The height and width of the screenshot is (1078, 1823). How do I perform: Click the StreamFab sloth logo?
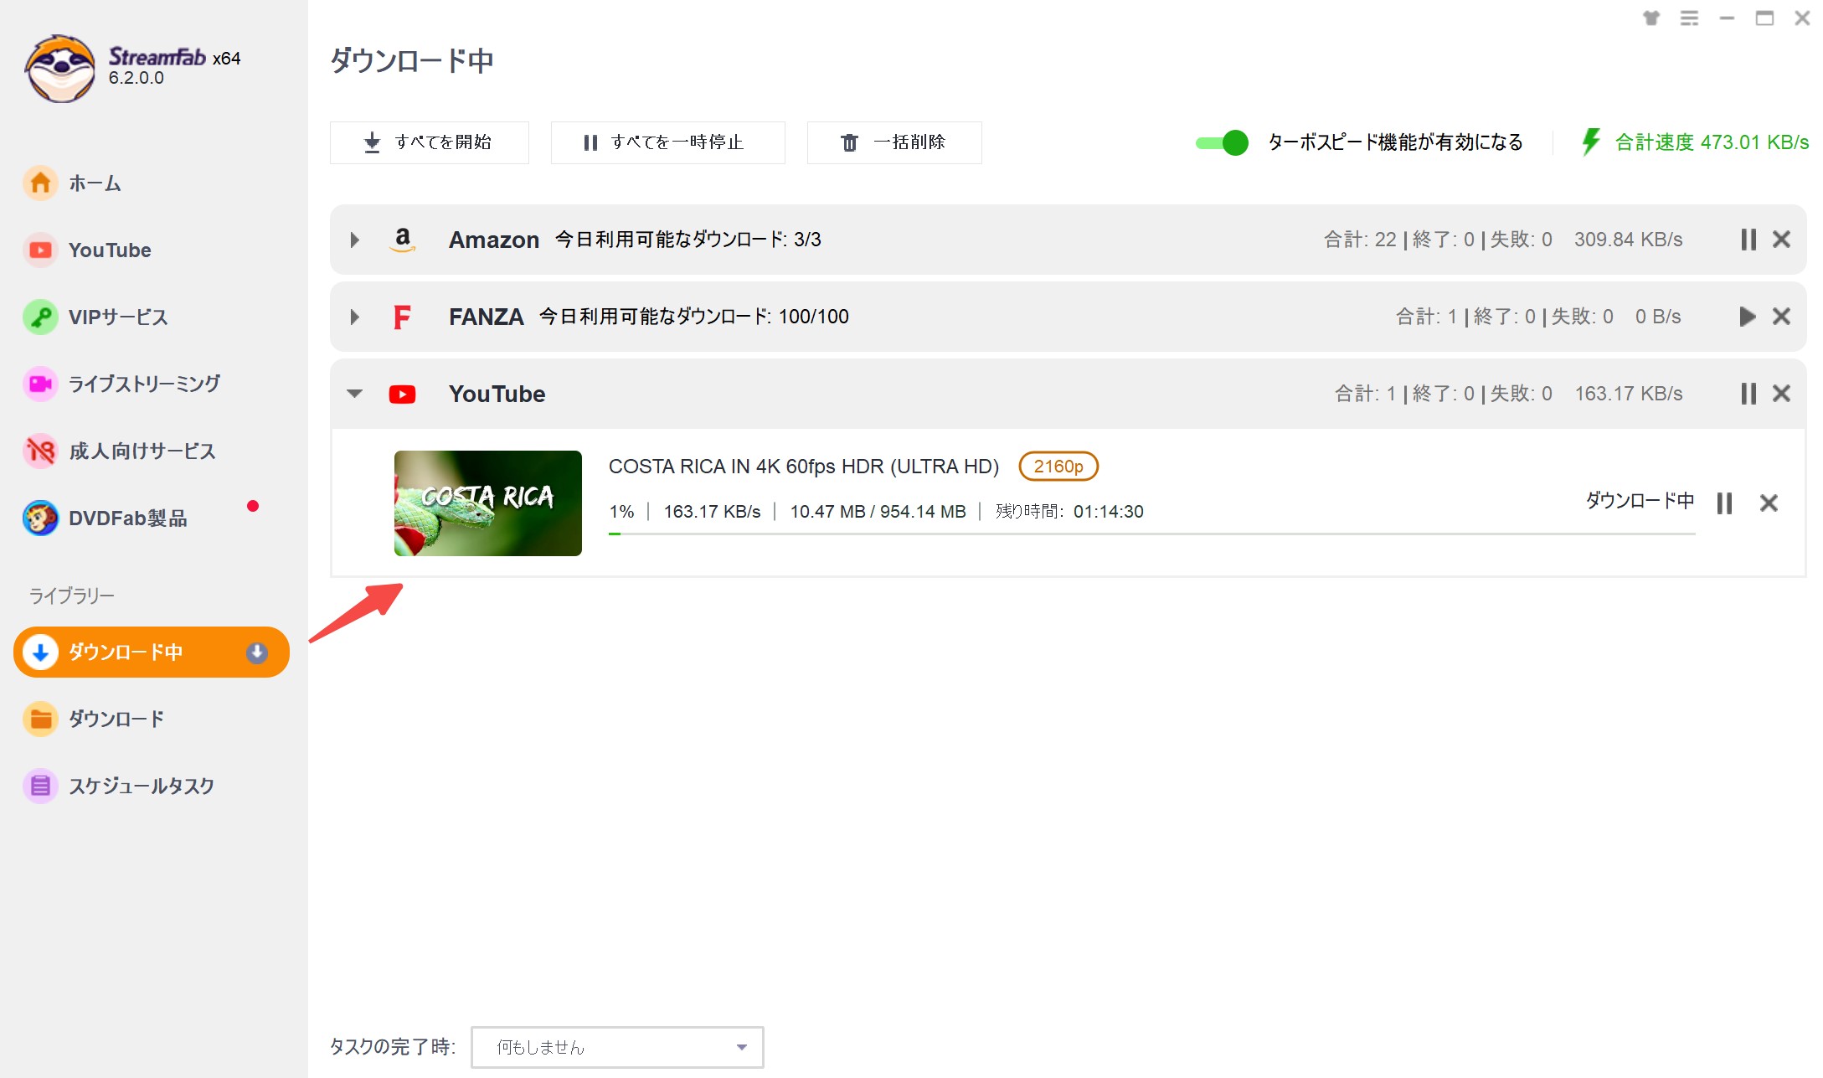59,69
